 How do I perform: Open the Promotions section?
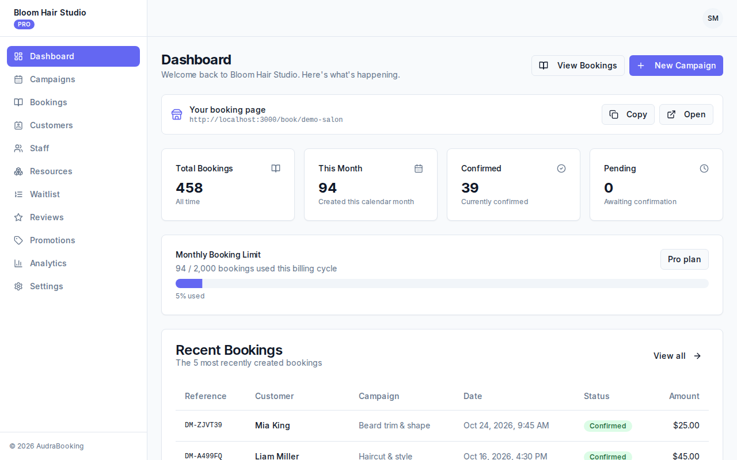point(73,240)
